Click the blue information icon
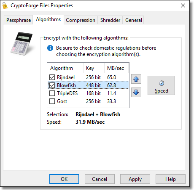Screen dimensions: 194x191 50,48
